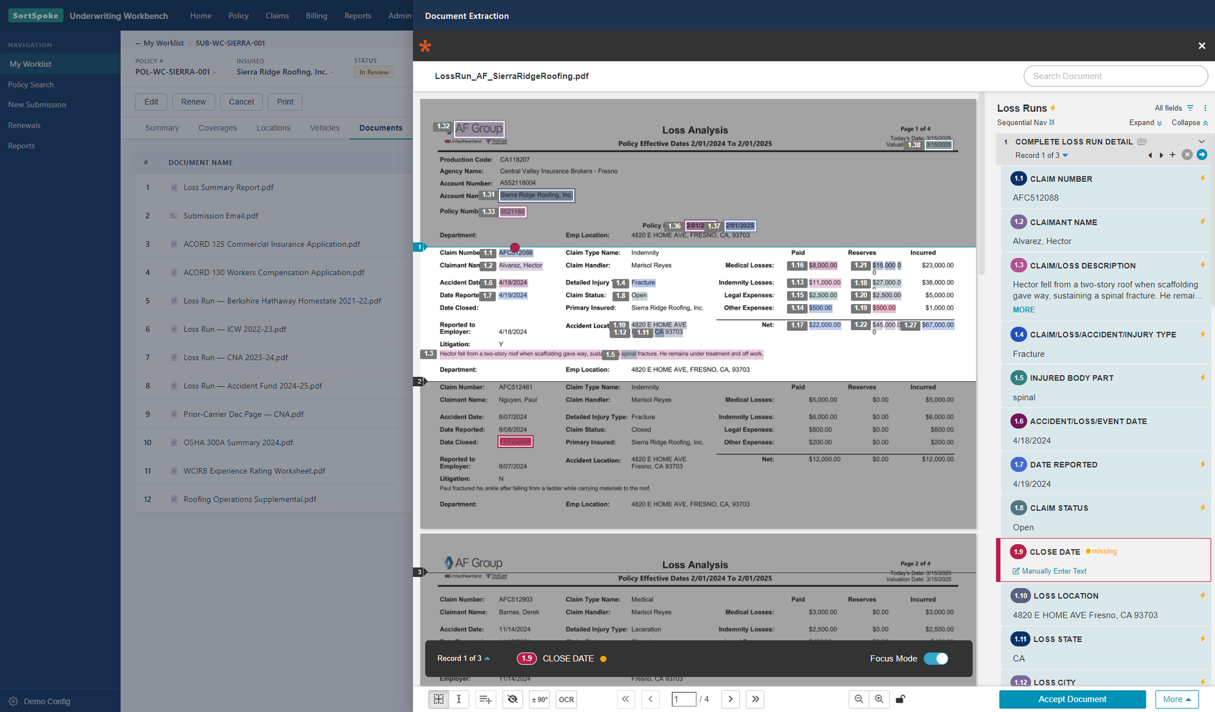1215x712 pixels.
Task: Add a new record with plus icon
Action: (x=1172, y=155)
